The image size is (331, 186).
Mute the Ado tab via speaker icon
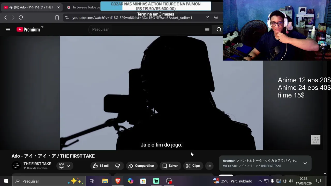click(11, 7)
